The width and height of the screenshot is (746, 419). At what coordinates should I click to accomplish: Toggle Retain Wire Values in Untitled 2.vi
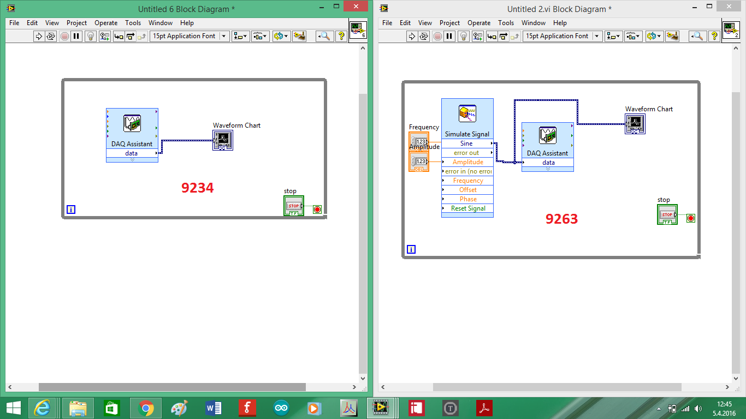[478, 36]
